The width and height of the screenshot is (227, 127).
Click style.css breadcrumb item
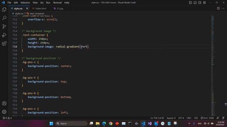(19, 13)
